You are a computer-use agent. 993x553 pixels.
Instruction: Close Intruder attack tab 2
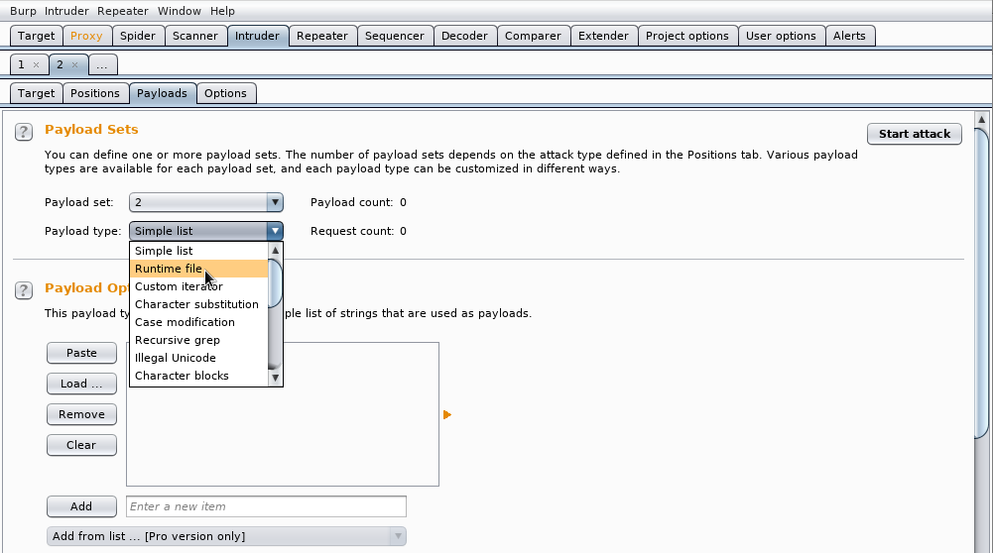[x=74, y=64]
